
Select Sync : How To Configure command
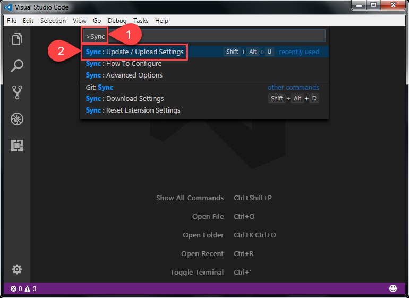[204, 63]
